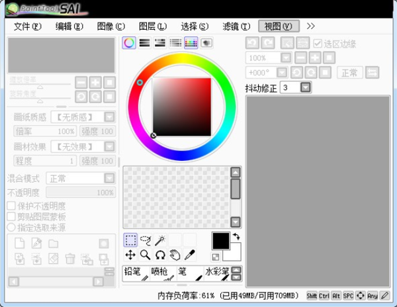Toggle the RGB sliders panel

[x=144, y=43]
